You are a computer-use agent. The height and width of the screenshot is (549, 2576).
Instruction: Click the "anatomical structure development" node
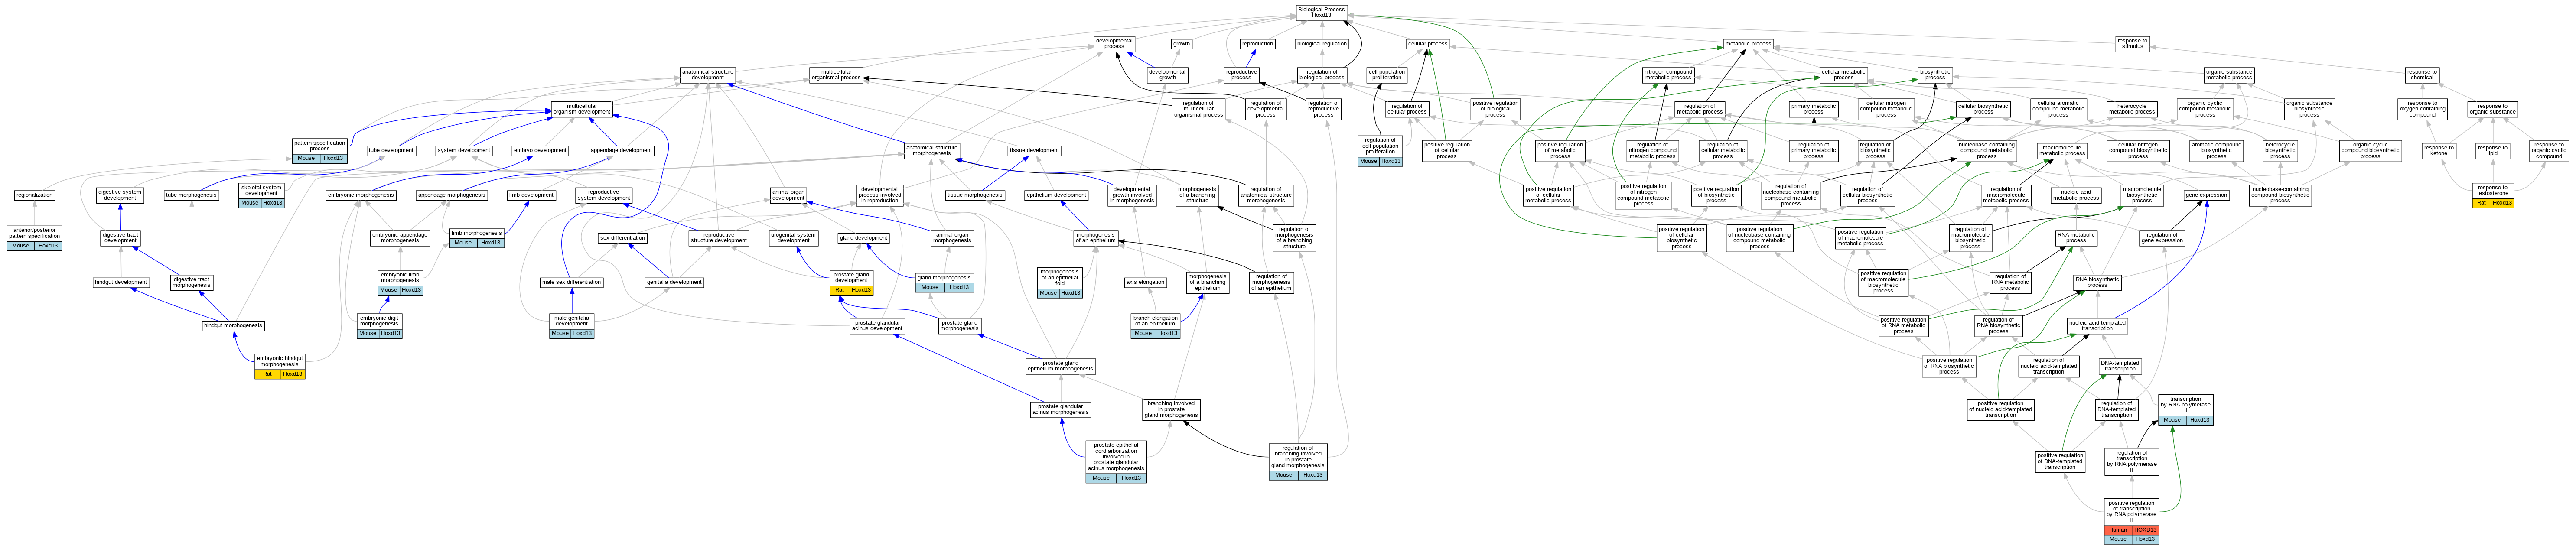click(707, 75)
